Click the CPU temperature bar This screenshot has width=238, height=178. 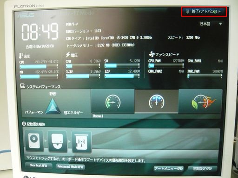[x=39, y=67]
